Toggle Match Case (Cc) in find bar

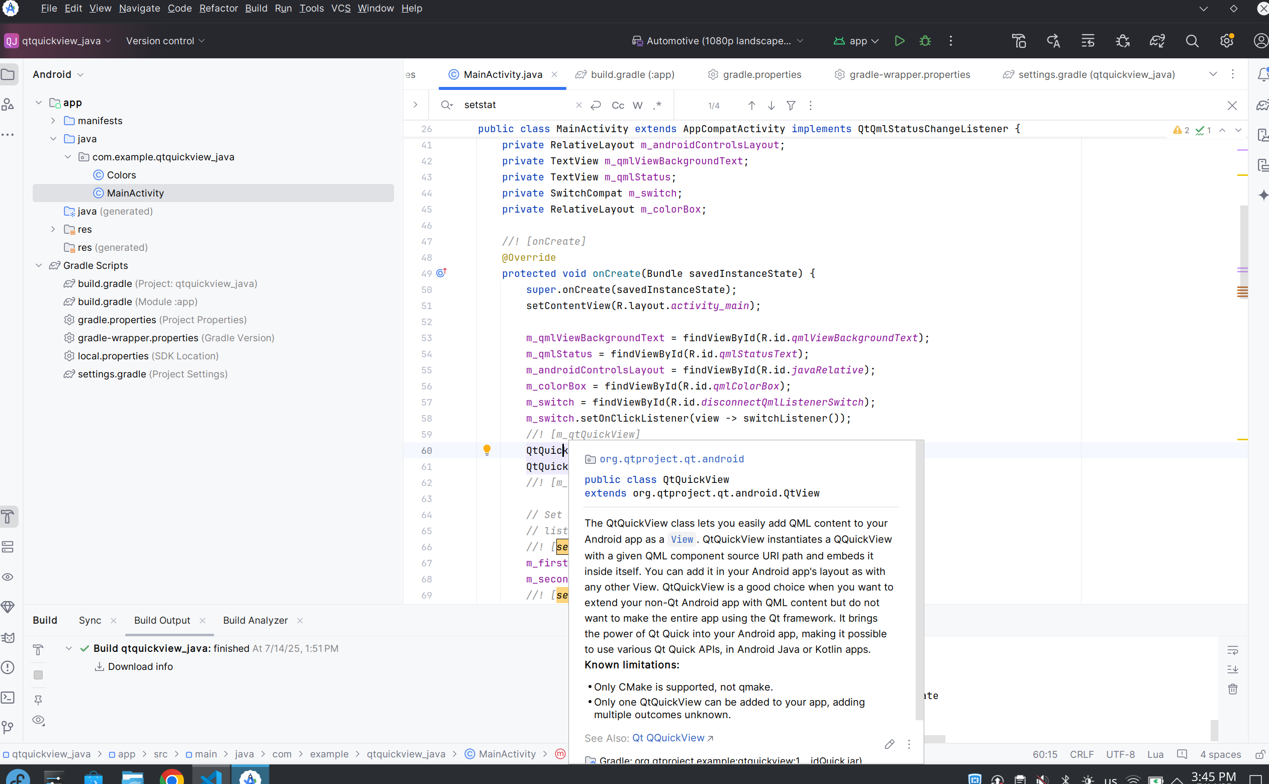pos(618,105)
